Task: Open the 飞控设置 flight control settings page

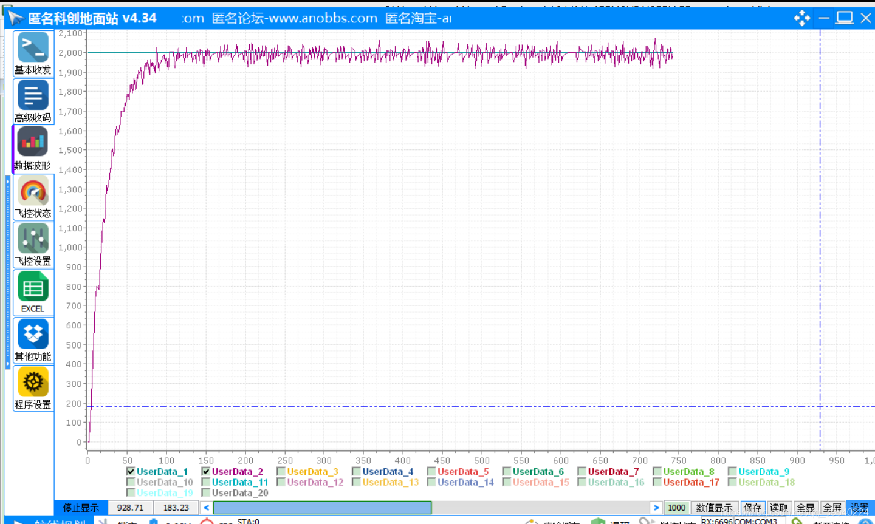Action: (33, 245)
